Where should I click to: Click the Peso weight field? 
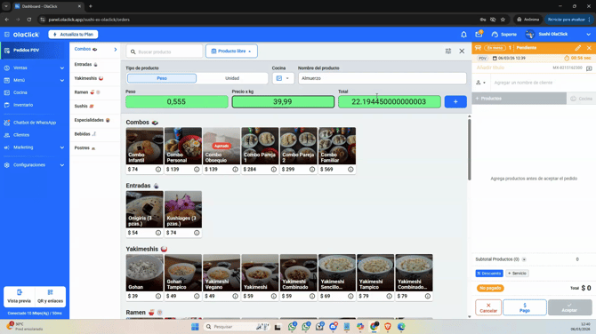[x=177, y=102]
